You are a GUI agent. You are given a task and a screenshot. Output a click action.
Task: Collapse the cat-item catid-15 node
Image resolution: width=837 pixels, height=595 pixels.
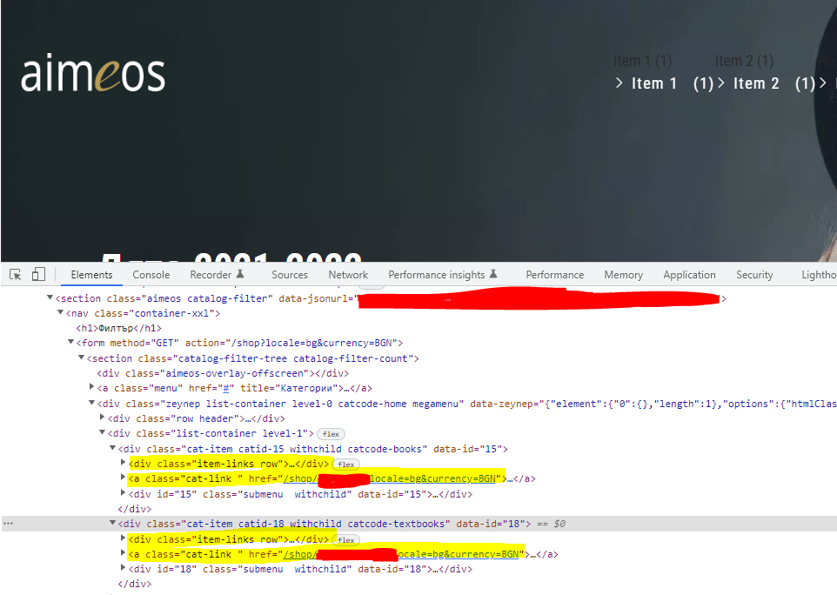point(112,448)
